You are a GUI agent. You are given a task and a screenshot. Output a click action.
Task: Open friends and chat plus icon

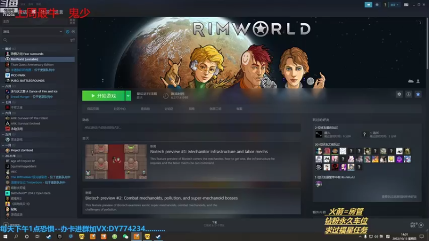click(x=421, y=225)
